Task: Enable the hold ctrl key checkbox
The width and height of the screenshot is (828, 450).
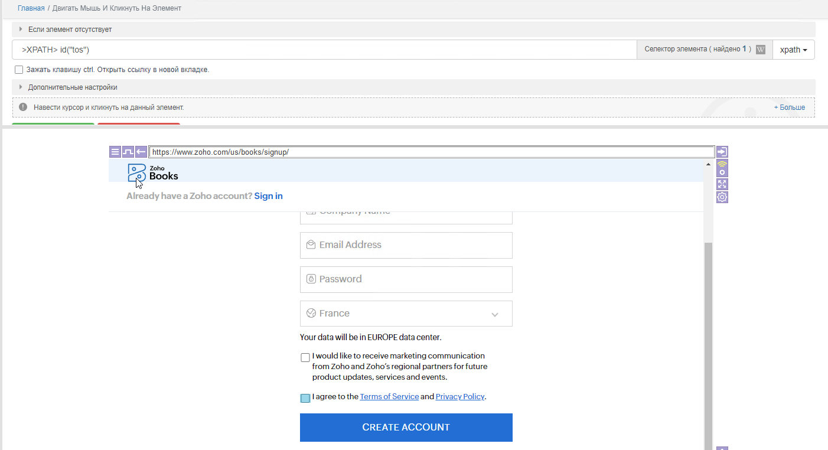Action: pyautogui.click(x=19, y=70)
